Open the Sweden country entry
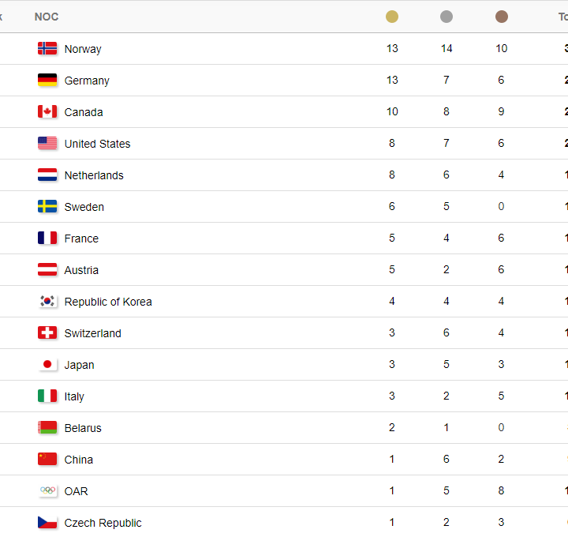This screenshot has width=568, height=537. click(x=84, y=207)
